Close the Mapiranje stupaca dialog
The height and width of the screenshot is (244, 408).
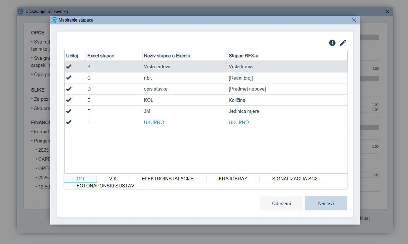click(354, 20)
